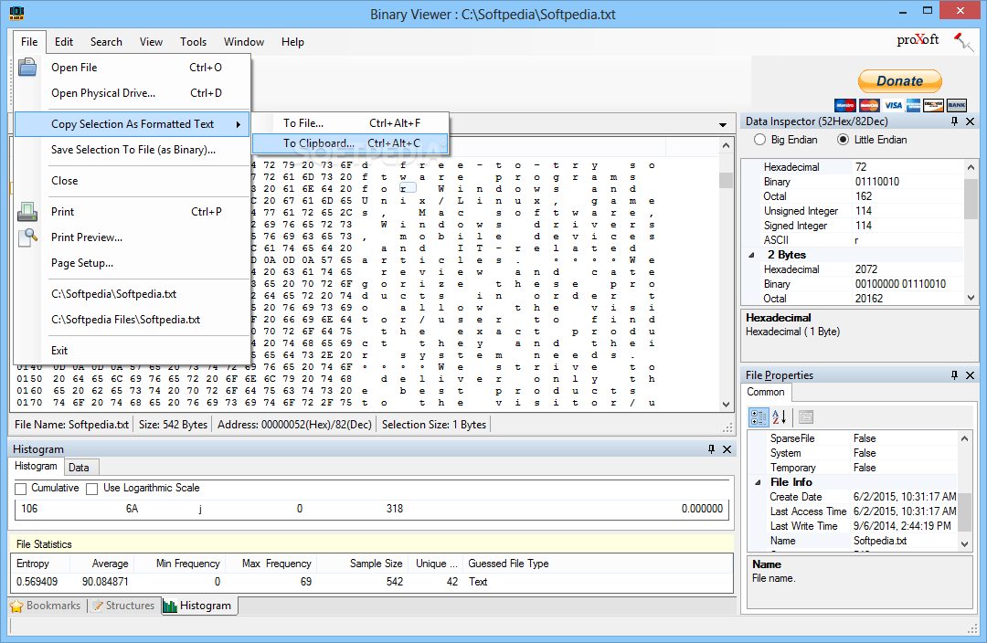
Task: Close the Data Inspector panel
Action: click(x=970, y=121)
